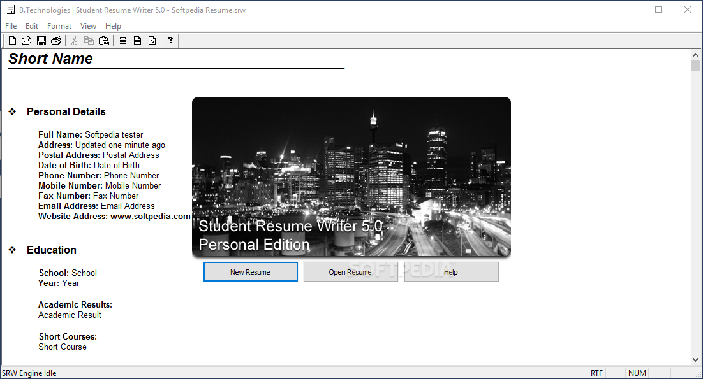
Task: Click the Academic Results: label
Action: tap(75, 304)
